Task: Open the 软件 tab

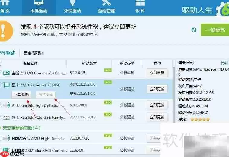Action: [140, 7]
